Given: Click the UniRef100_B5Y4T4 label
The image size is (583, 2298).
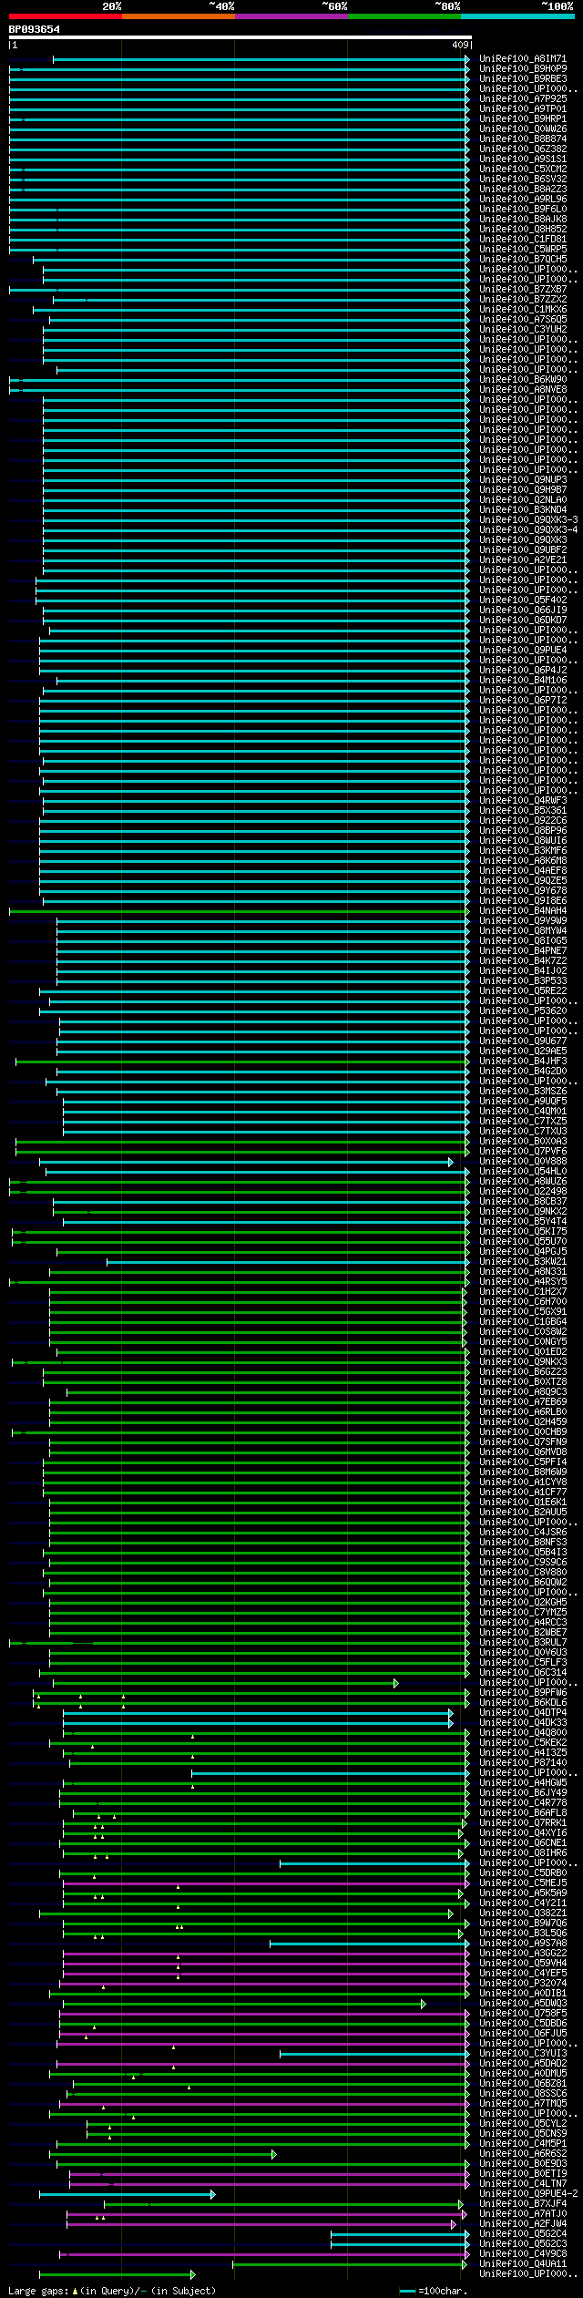Looking at the screenshot, I should (x=523, y=1221).
